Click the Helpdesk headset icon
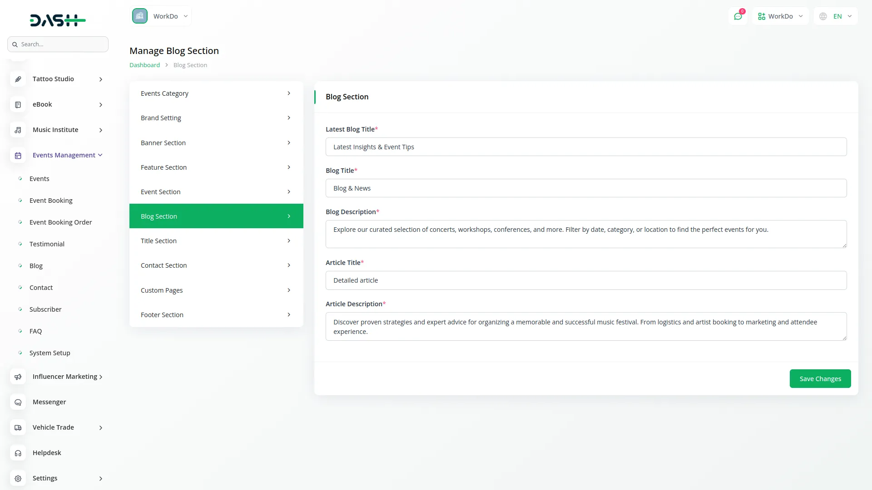 18,453
